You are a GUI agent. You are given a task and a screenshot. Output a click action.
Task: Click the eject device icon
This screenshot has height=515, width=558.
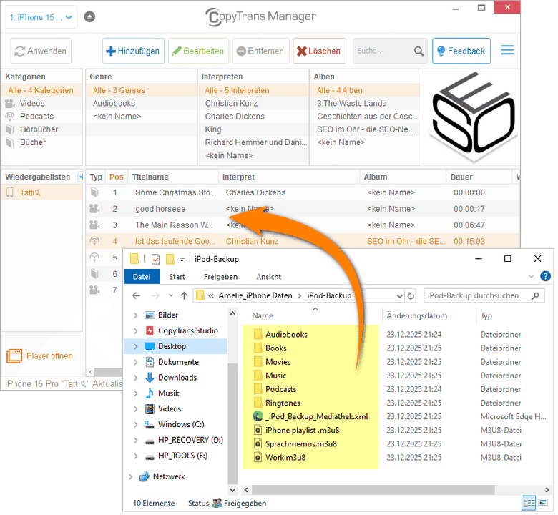(89, 16)
